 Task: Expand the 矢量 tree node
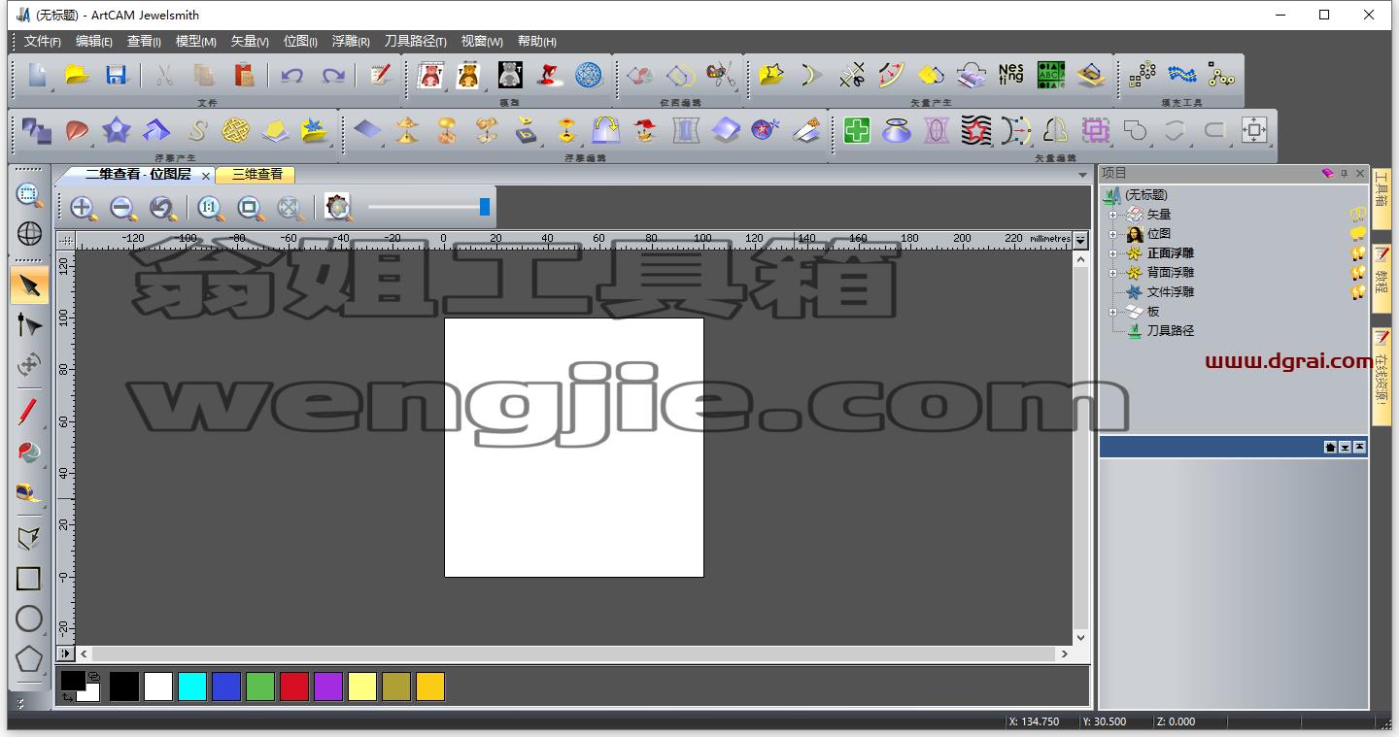(x=1112, y=215)
